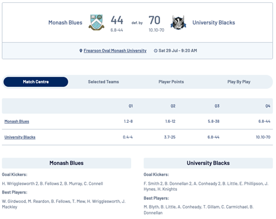Select the Match Centre tab
The image size is (276, 219).
[x=36, y=82]
